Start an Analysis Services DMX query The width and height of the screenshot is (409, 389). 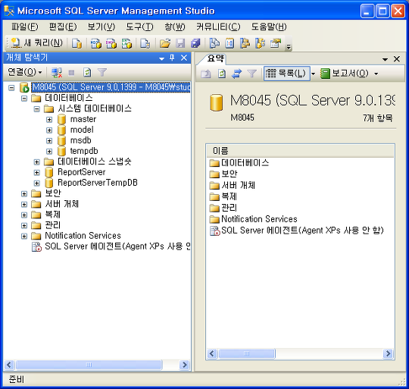(x=111, y=43)
